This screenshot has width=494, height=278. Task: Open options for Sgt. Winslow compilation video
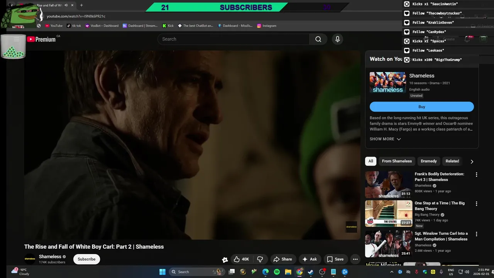[476, 234]
